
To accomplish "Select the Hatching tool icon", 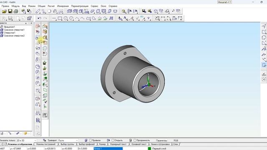I will point(111,18).
